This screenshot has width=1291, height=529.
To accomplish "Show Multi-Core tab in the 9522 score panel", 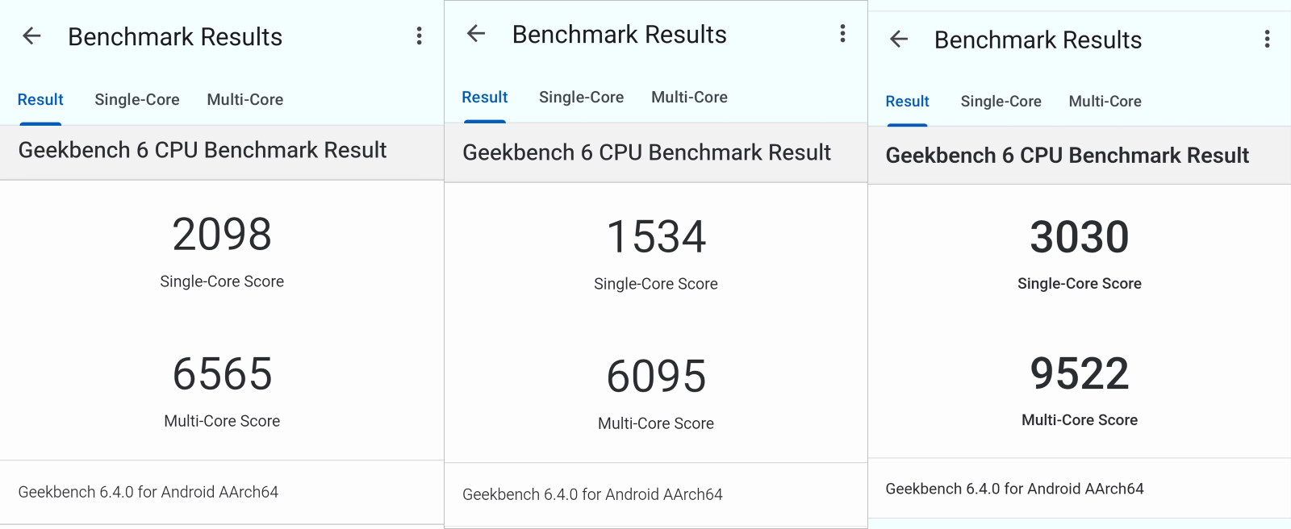I will click(x=1105, y=102).
